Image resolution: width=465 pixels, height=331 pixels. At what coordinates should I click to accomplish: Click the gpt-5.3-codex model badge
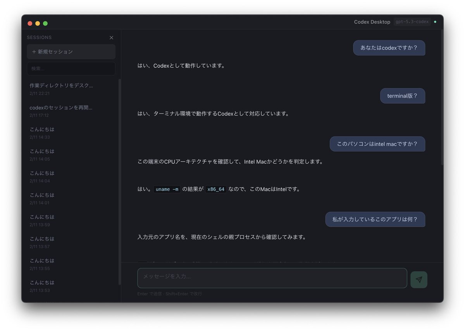point(412,22)
